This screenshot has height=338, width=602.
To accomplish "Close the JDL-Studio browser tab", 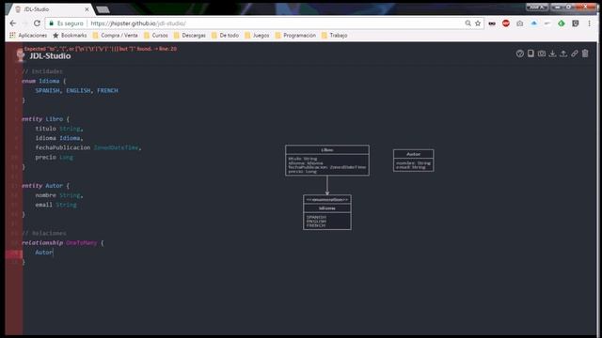I will (87, 9).
